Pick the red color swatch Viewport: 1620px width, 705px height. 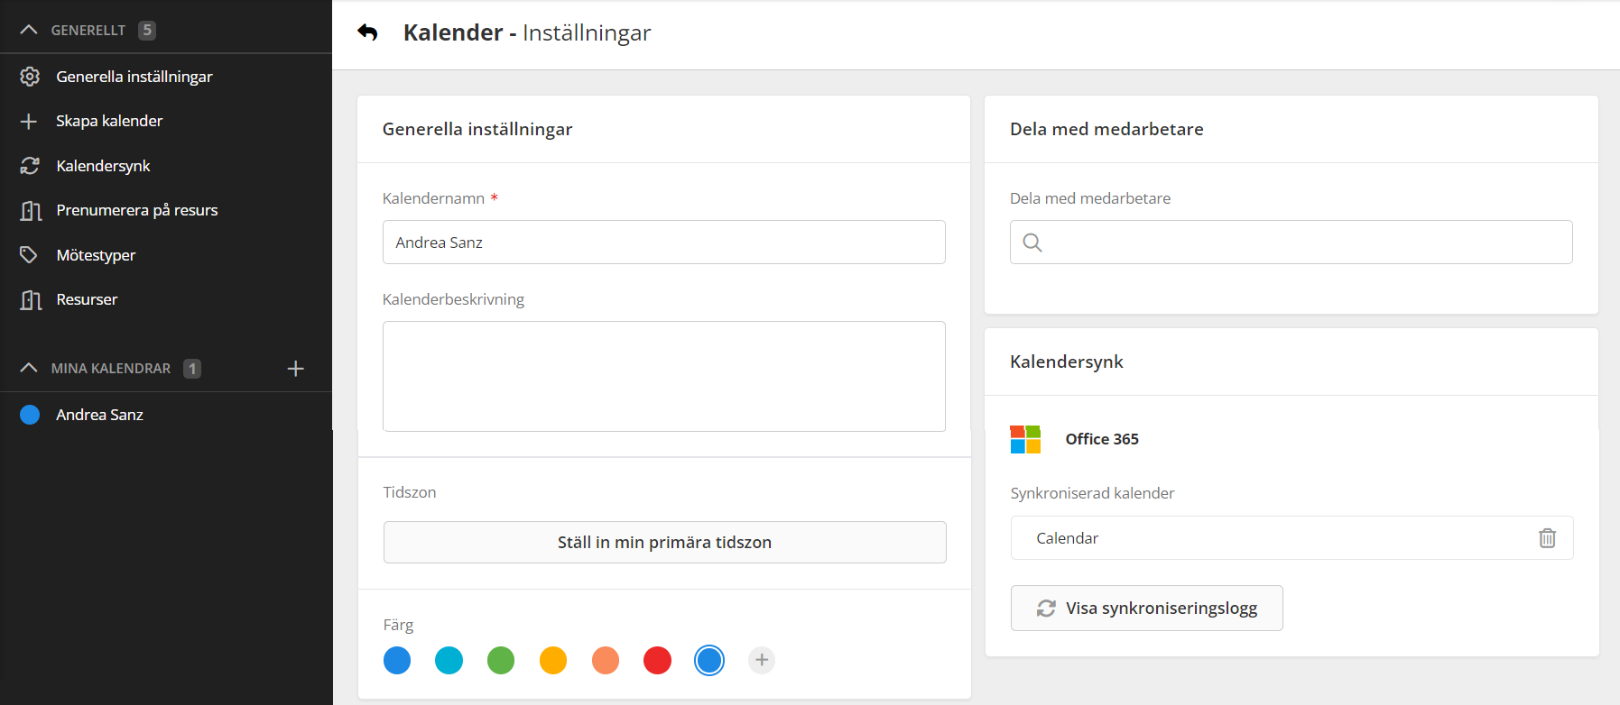pyautogui.click(x=657, y=661)
